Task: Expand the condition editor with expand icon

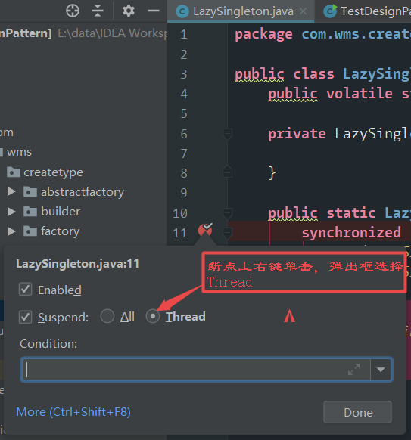Action: tap(353, 369)
